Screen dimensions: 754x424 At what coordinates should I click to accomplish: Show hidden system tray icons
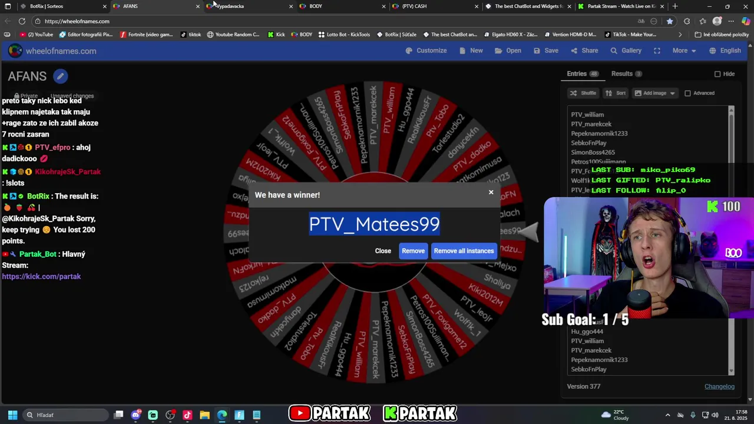[x=667, y=415]
